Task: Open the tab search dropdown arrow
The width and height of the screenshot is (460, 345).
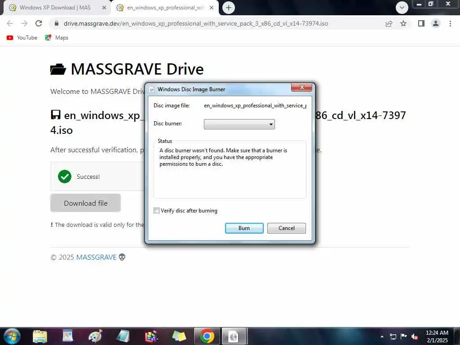Action: pos(402,8)
